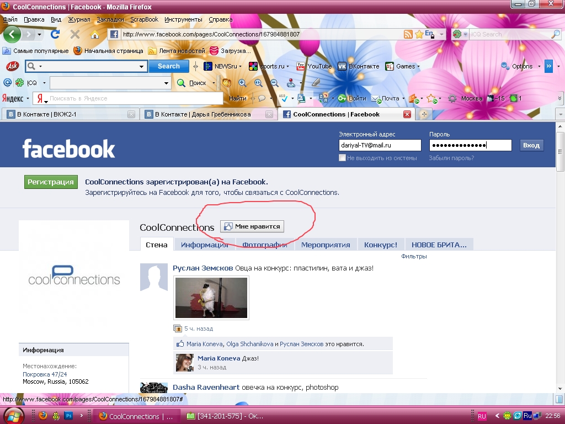Open Yandex Почта mail icon
The image size is (565, 424).
[x=386, y=98]
